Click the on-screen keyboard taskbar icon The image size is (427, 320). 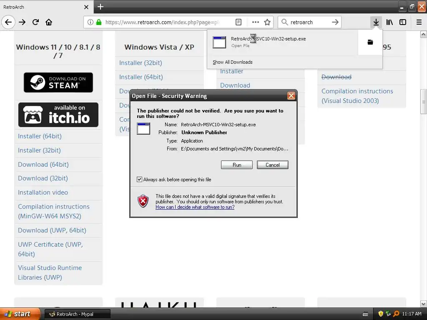[365, 314]
